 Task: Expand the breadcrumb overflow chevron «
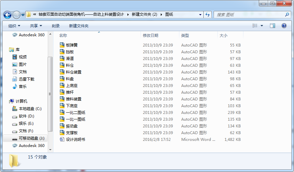pos(35,14)
